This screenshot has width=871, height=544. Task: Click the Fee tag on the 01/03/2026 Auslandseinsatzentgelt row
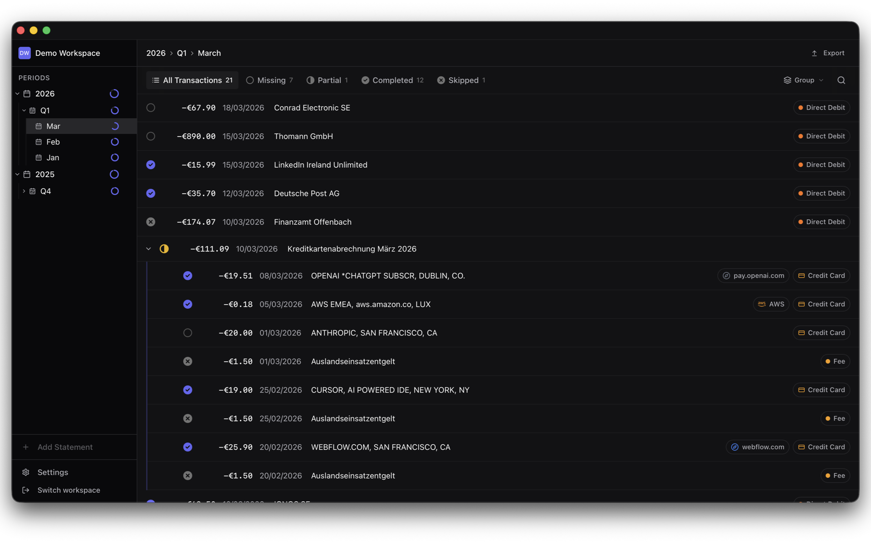tap(835, 361)
